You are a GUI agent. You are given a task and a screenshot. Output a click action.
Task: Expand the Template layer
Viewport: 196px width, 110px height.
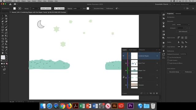tap(129, 85)
